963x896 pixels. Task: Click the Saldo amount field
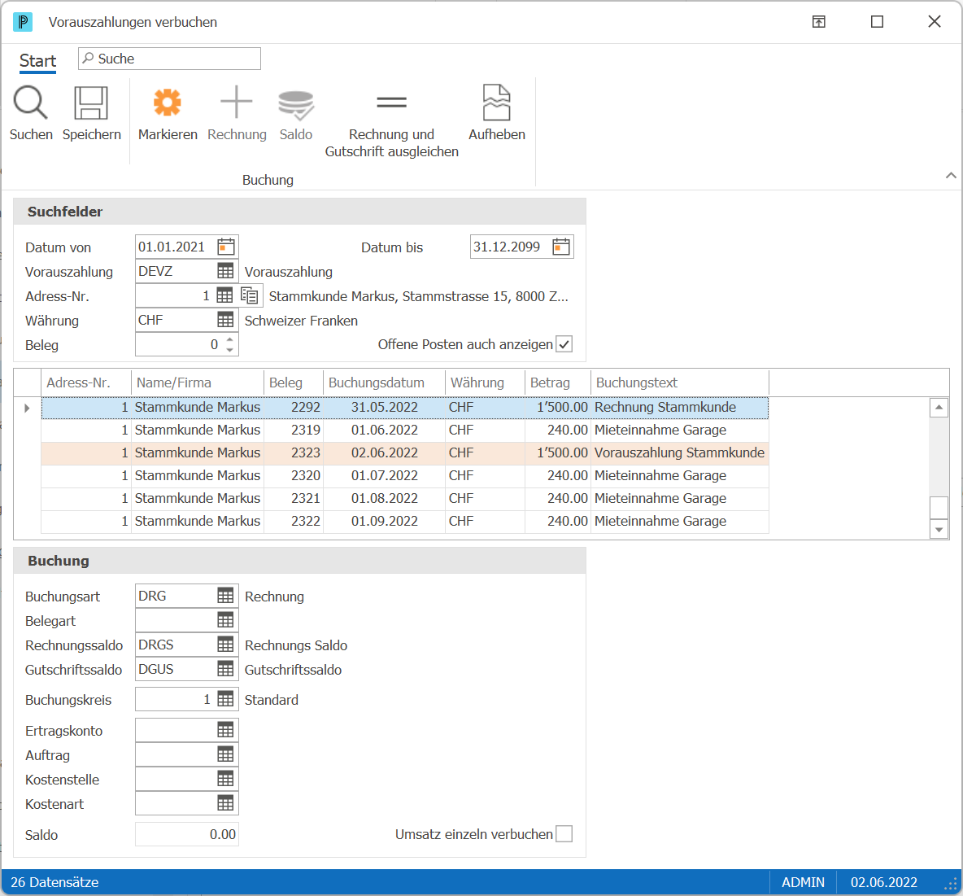tap(187, 834)
